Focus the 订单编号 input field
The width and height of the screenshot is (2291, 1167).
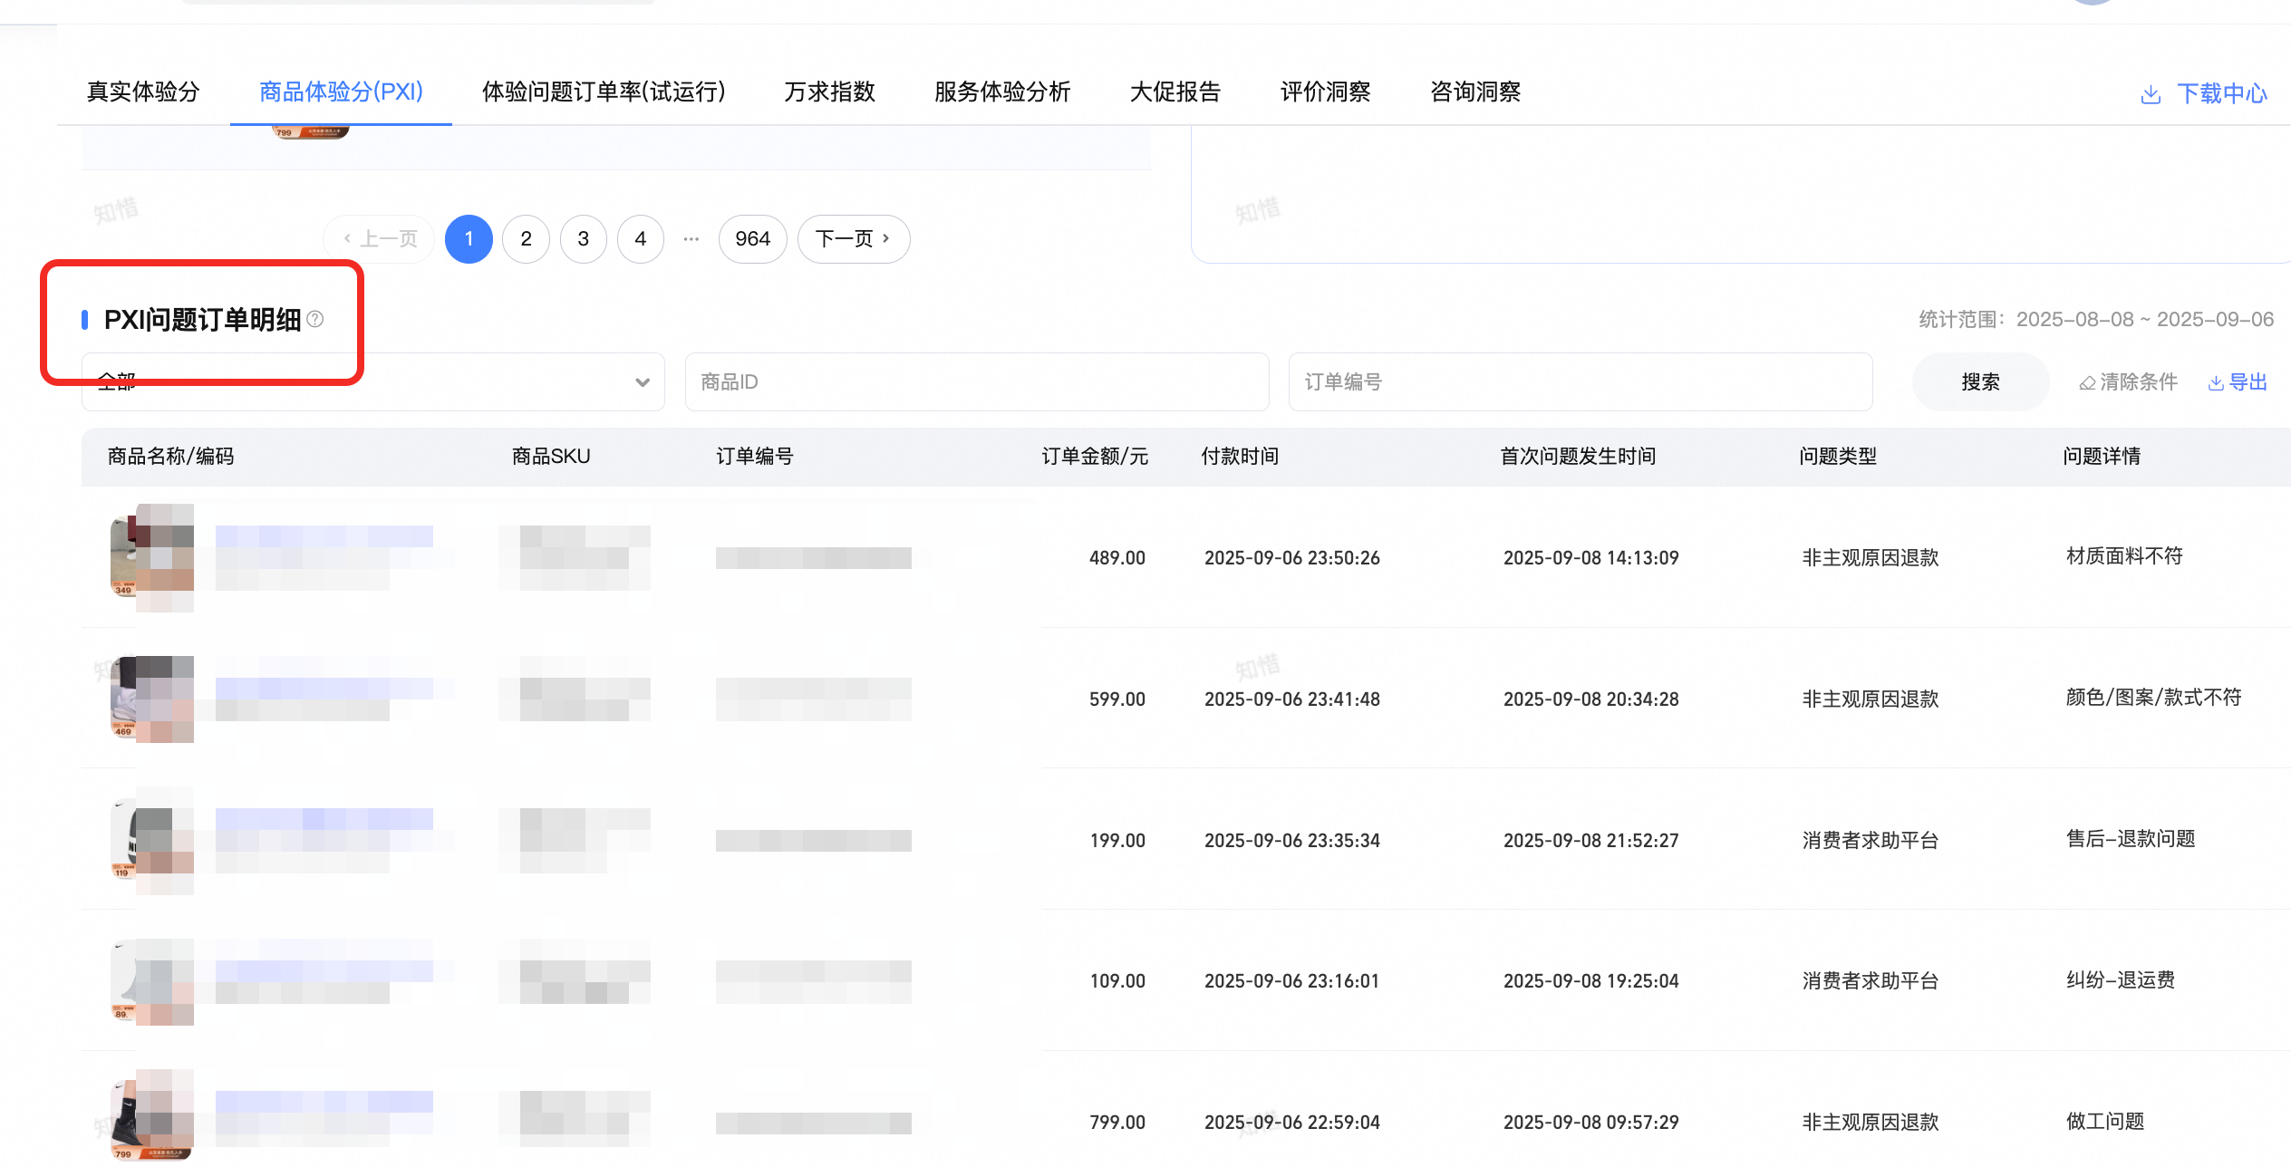pos(1580,381)
